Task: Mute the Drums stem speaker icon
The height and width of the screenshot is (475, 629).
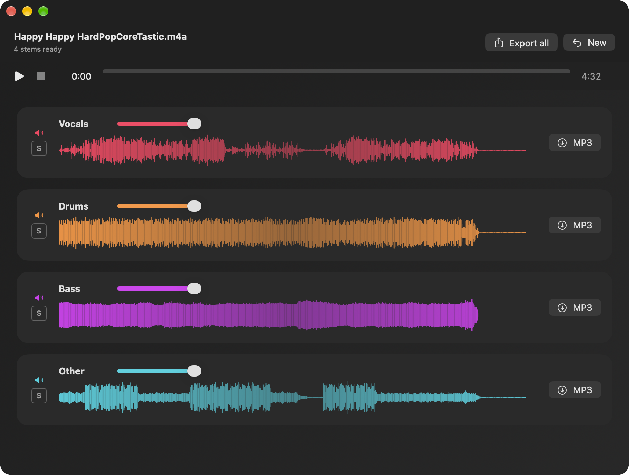Action: pyautogui.click(x=39, y=215)
